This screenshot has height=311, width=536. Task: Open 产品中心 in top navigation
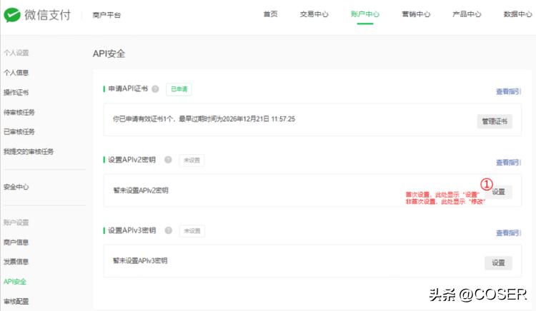[x=467, y=14]
